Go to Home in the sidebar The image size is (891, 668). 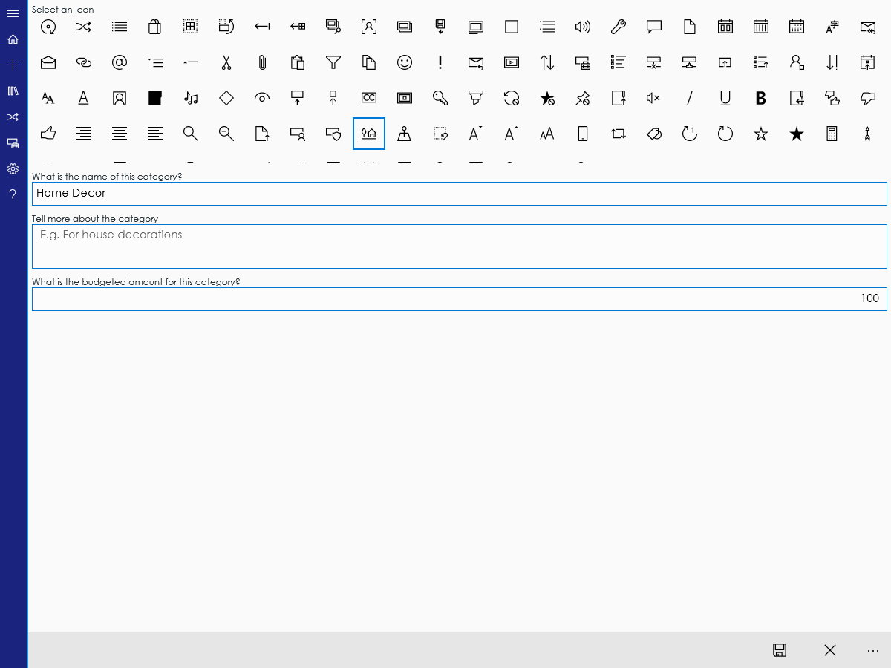[x=13, y=39]
